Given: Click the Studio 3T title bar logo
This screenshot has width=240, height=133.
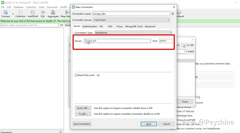Looking at the screenshot, I should pos(3,3).
